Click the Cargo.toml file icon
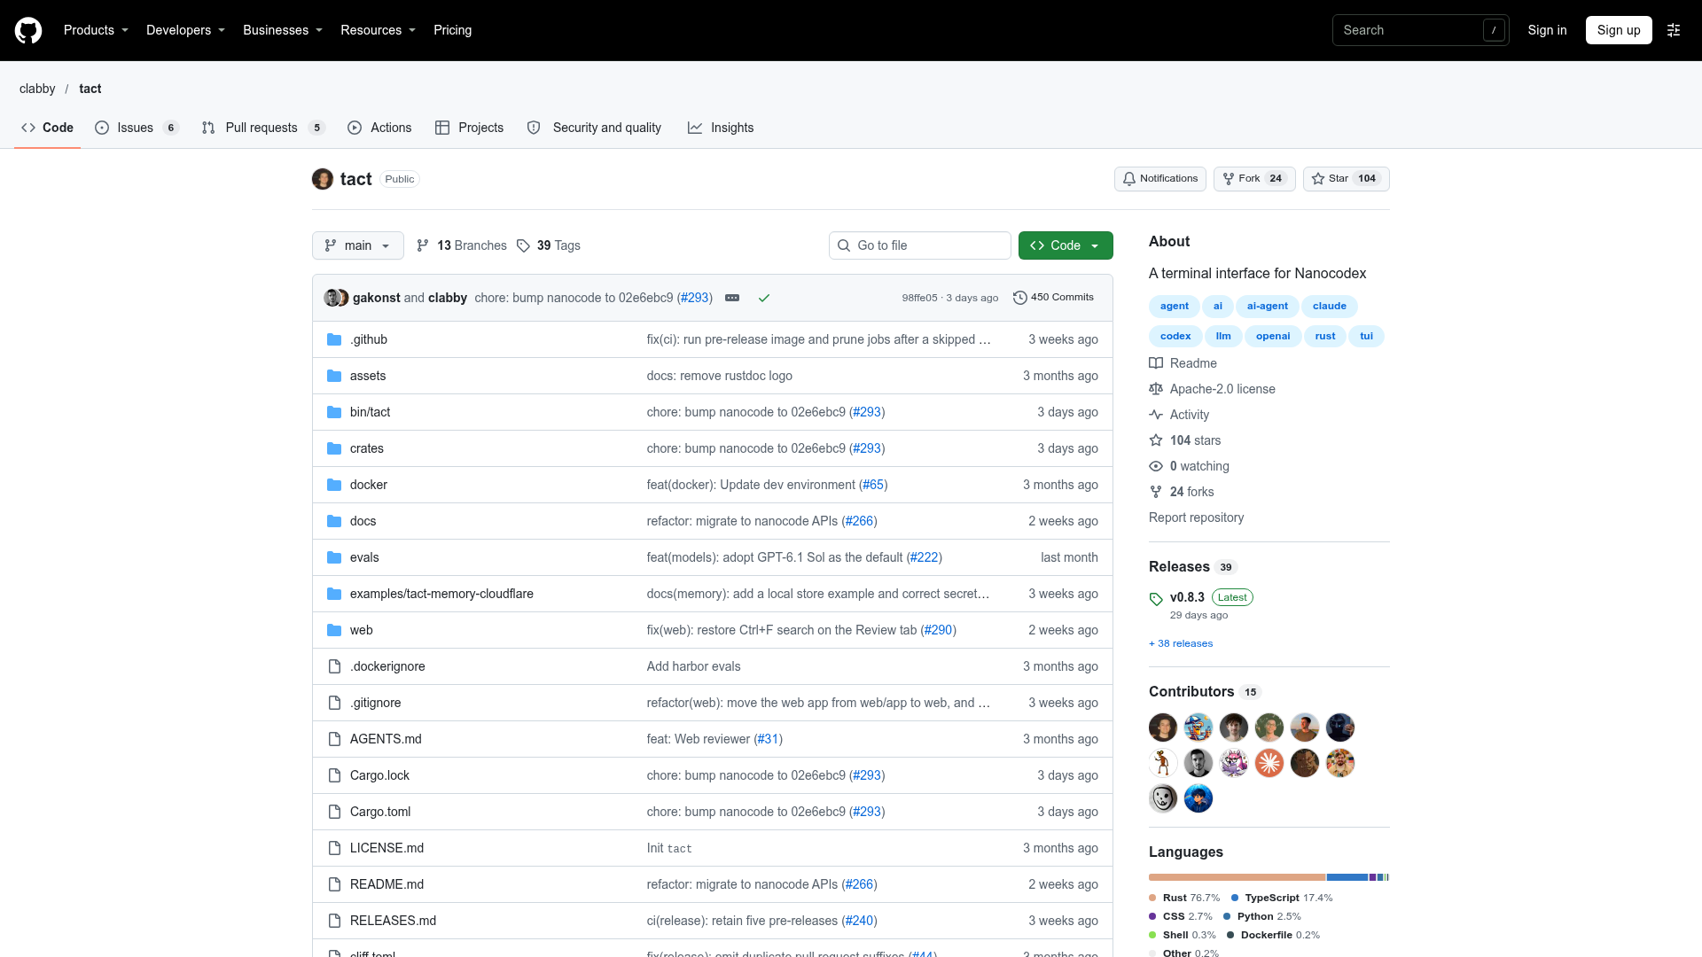 pyautogui.click(x=334, y=812)
